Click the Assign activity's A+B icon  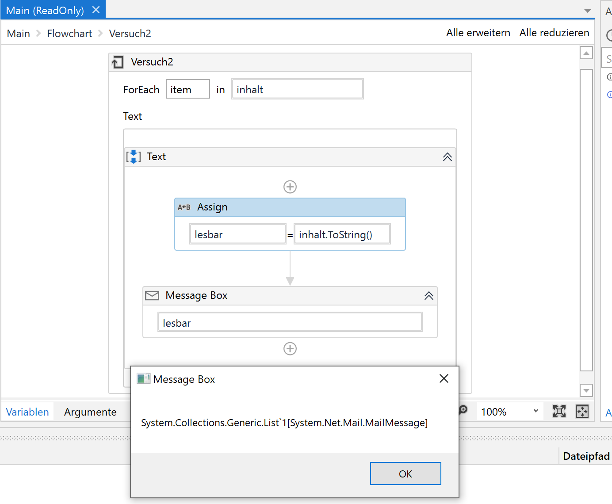(184, 207)
